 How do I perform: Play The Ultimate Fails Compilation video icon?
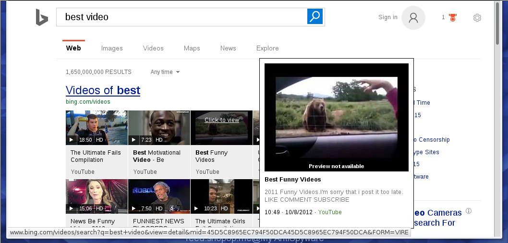click(x=71, y=140)
